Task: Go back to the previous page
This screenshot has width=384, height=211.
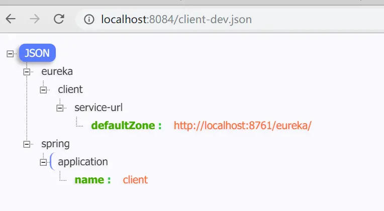Action: pyautogui.click(x=11, y=19)
